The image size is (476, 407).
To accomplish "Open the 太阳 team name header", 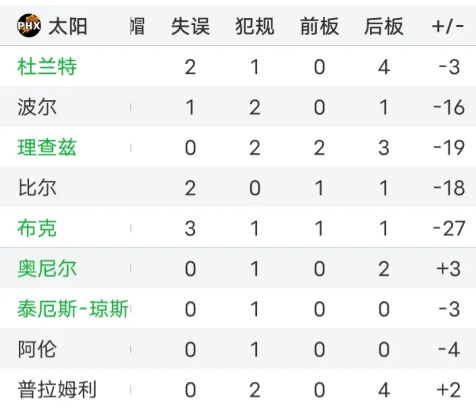I will (68, 26).
